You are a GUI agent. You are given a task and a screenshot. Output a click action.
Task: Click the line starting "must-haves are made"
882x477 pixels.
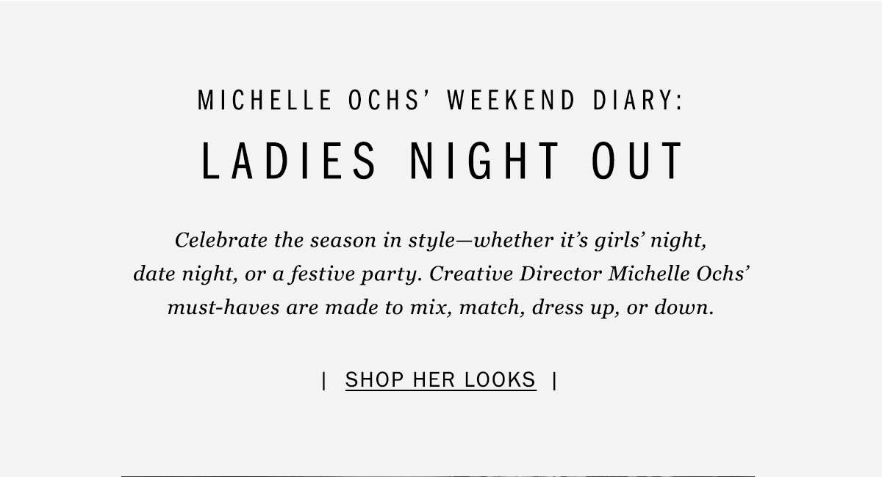440,307
